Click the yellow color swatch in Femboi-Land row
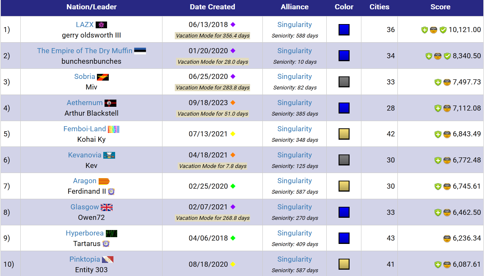Viewport: 485px width, 276px height. (x=344, y=134)
